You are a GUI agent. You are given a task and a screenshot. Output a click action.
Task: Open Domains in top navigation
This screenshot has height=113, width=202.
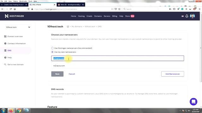click(x=98, y=16)
